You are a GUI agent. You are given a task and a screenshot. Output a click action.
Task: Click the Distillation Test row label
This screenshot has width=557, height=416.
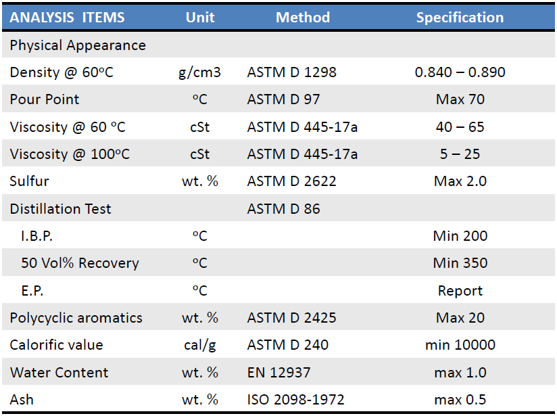tap(60, 209)
